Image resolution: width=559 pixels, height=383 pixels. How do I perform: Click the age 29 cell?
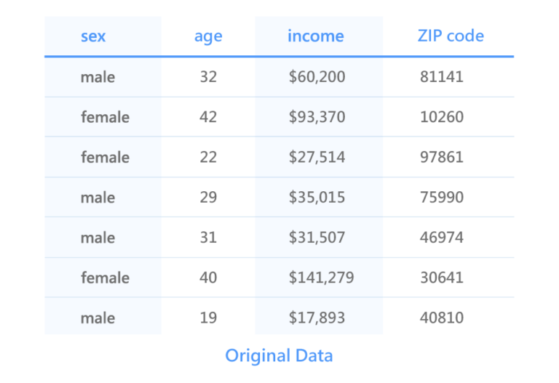click(x=208, y=197)
